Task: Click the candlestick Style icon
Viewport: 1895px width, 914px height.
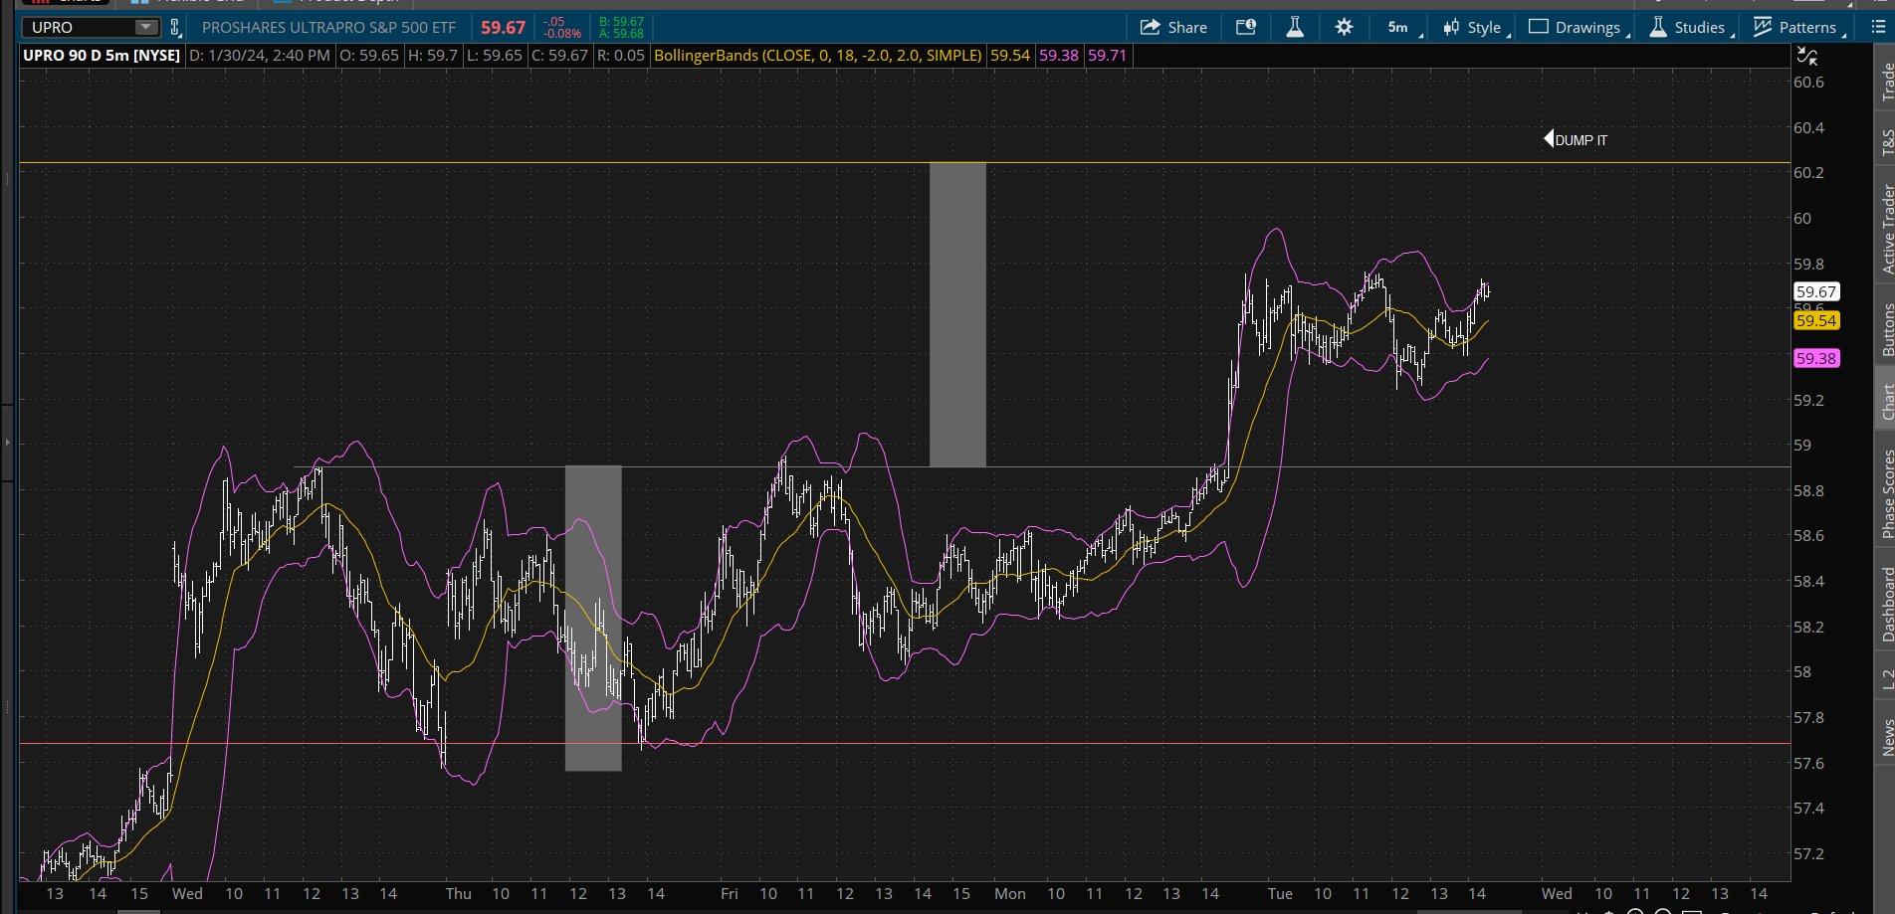Action: [x=1452, y=27]
